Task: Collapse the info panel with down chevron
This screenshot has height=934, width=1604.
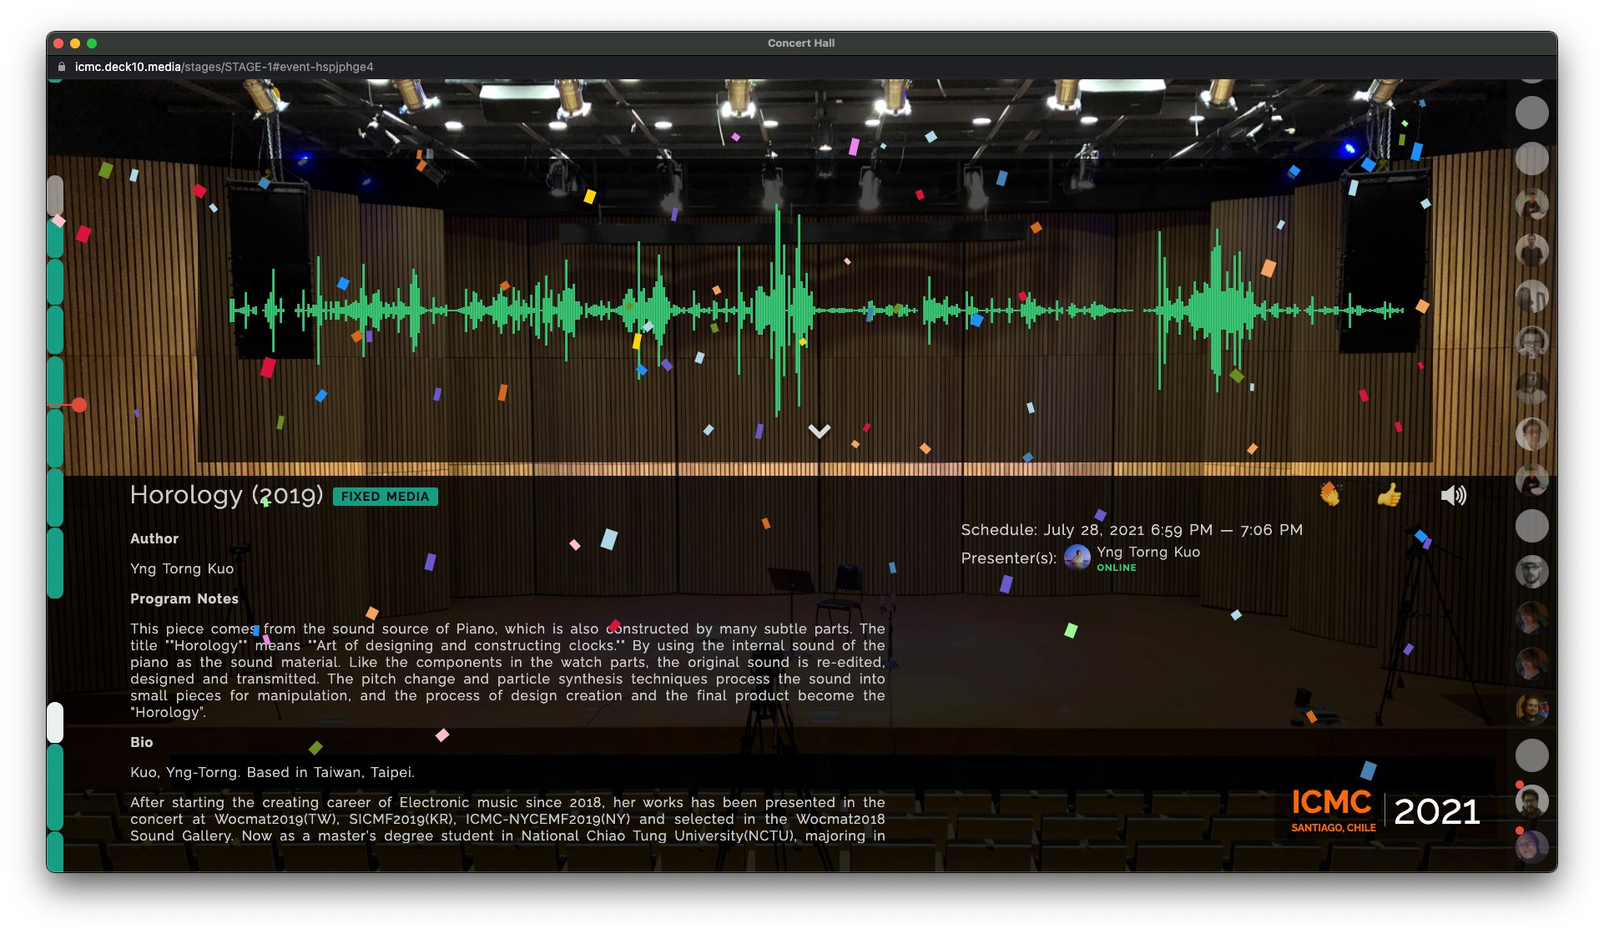Action: 819,432
